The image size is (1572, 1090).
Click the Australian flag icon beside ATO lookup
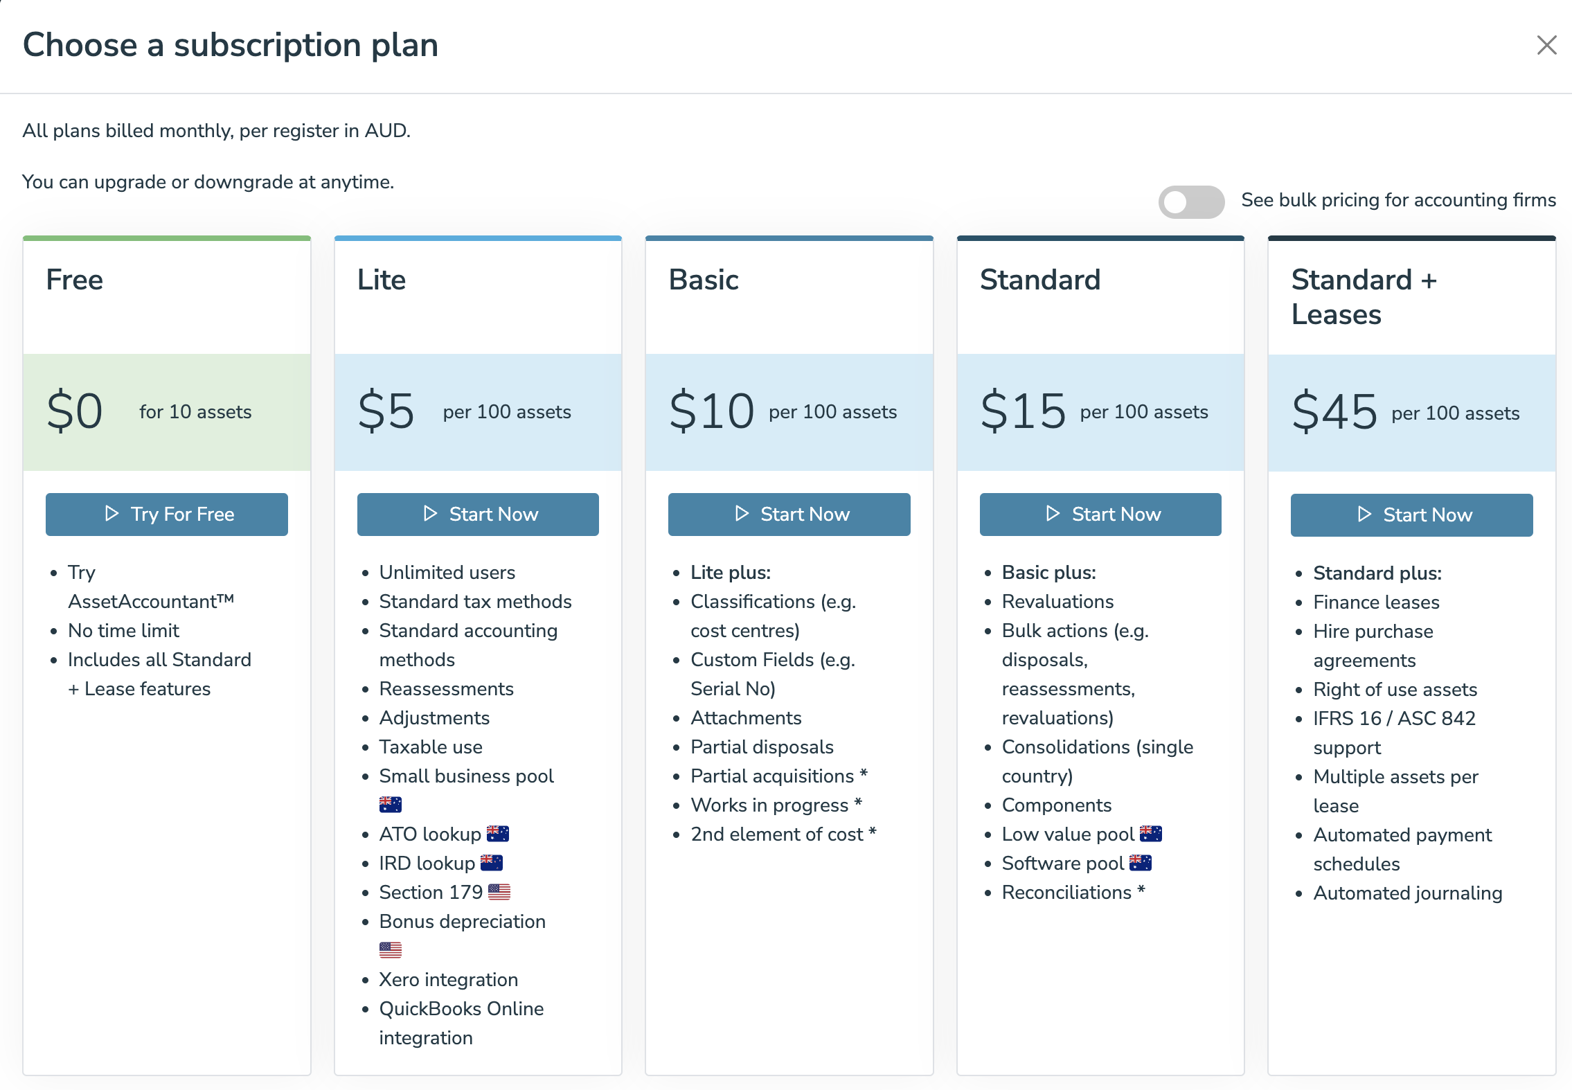pyautogui.click(x=497, y=834)
